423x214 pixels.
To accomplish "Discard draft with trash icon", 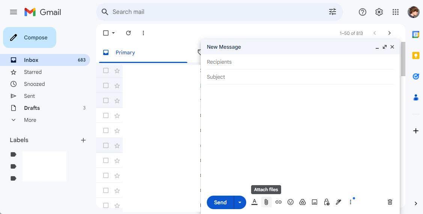I will pyautogui.click(x=390, y=202).
